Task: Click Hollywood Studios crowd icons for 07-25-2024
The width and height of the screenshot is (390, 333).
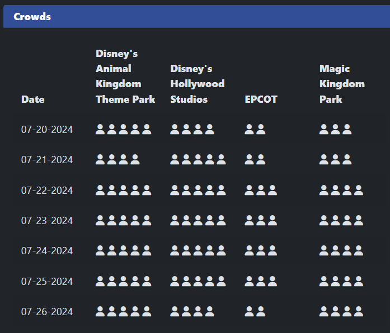Action: click(198, 280)
